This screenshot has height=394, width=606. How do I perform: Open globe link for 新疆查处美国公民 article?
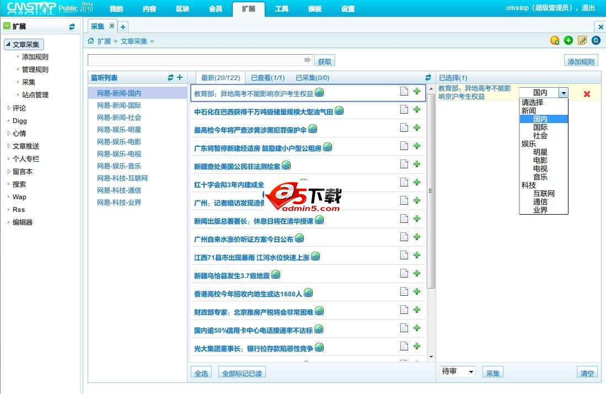click(x=286, y=166)
